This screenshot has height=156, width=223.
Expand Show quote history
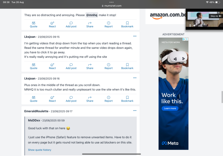39,150
